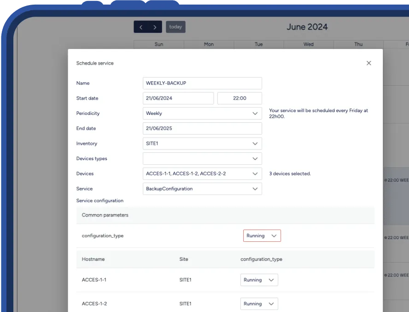409x312 pixels.
Task: Click the Sun column header in calendar
Action: pyautogui.click(x=159, y=44)
